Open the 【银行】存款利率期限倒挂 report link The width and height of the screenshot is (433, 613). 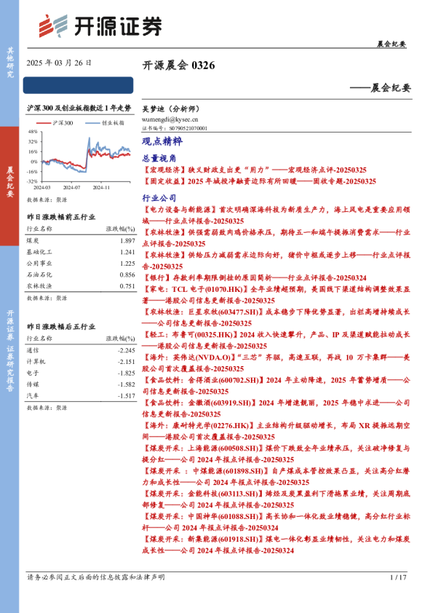point(255,277)
